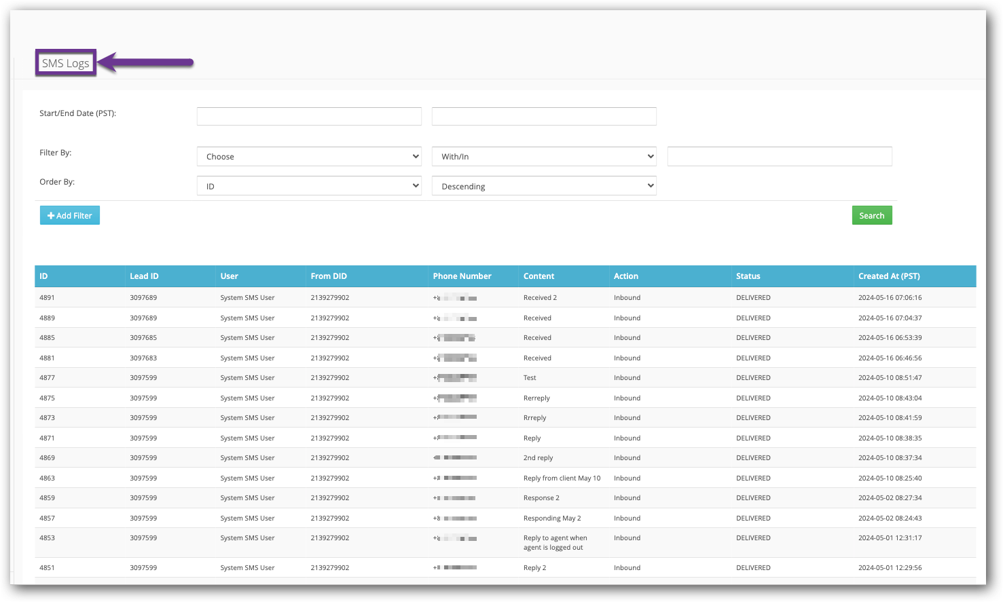Viewport: 1003px width, 602px height.
Task: Click the SMS Logs page heading
Action: (x=66, y=63)
